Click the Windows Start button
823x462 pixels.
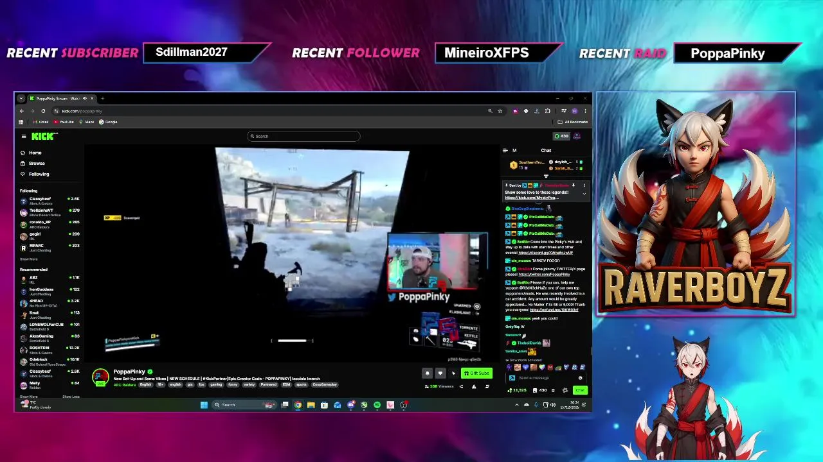[204, 405]
